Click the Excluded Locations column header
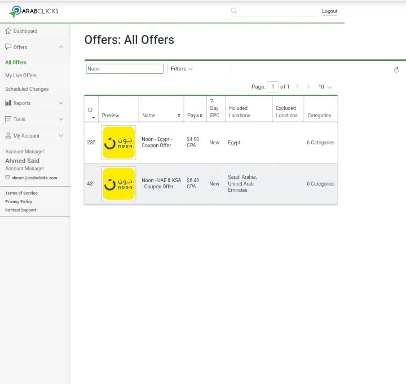Screen dimensions: 406x384 286,112
